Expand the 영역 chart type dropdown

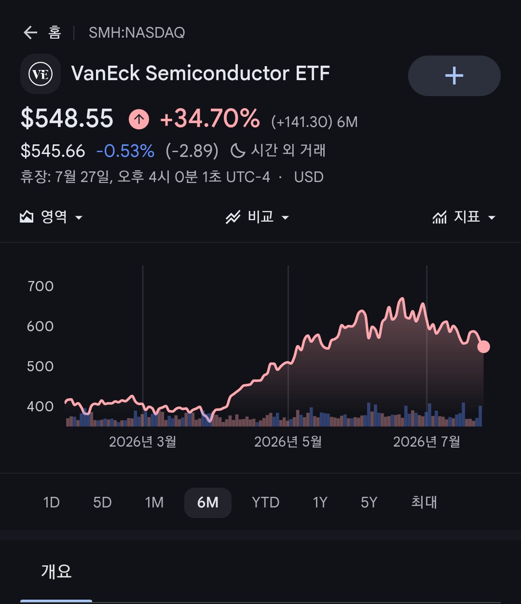[51, 217]
